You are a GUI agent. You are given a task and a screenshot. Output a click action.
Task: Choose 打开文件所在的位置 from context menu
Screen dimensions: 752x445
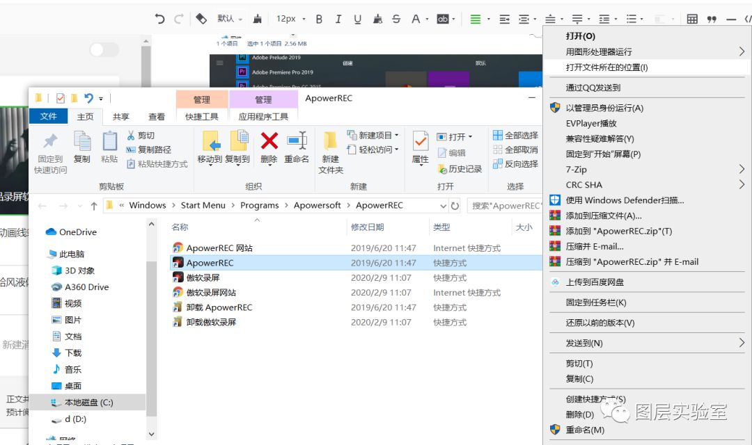[x=648, y=67]
